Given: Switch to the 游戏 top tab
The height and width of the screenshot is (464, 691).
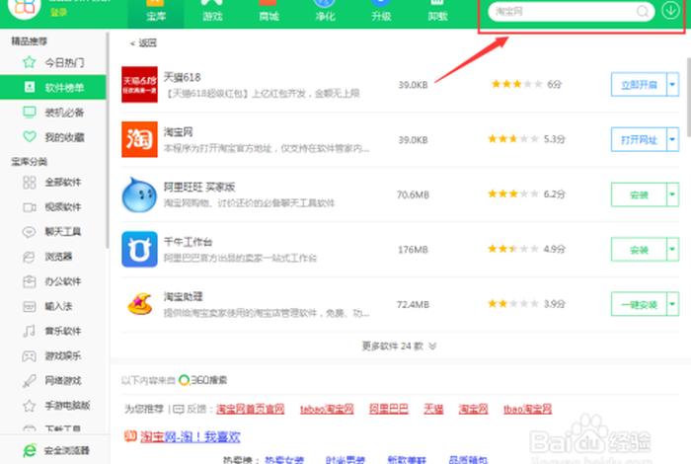Looking at the screenshot, I should coord(212,12).
